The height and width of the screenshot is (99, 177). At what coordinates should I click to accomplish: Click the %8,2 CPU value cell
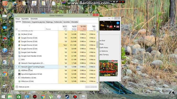[63, 45]
